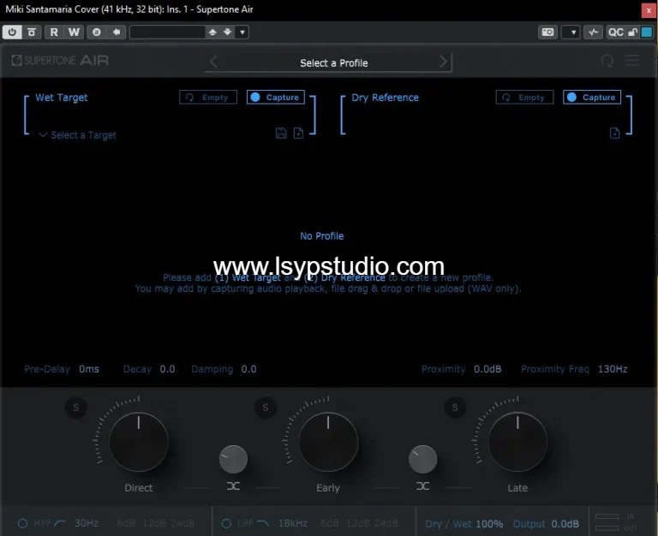Click the small crossover knob between Early and Late
658x536 pixels.
coord(422,459)
